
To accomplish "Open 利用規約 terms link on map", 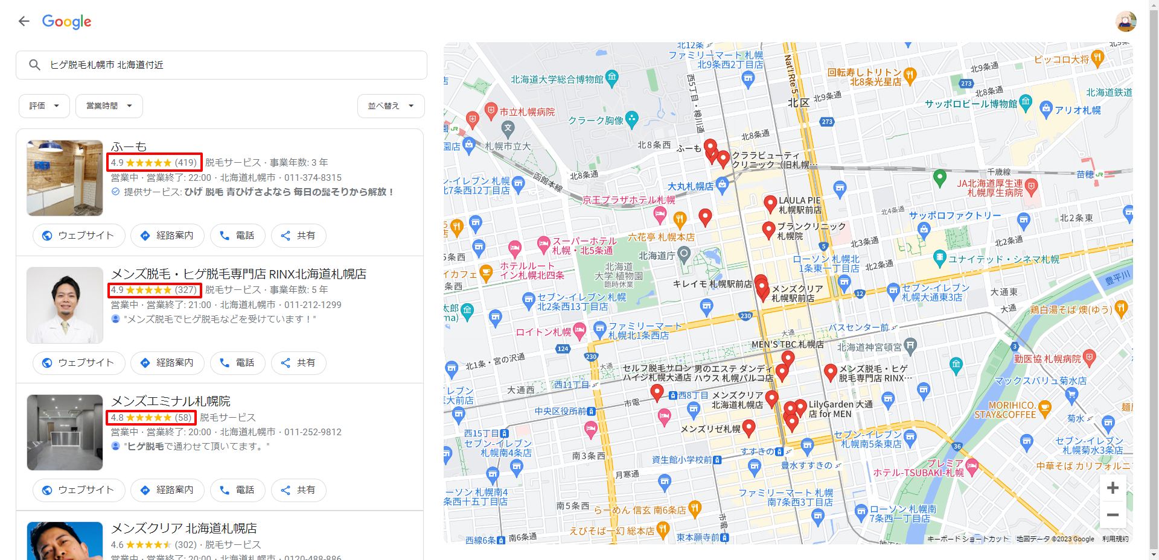I will pyautogui.click(x=1116, y=539).
